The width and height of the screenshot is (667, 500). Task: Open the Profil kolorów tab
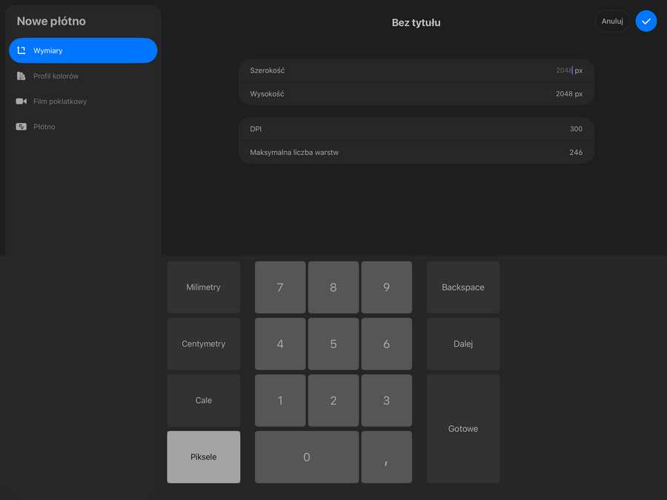(56, 76)
